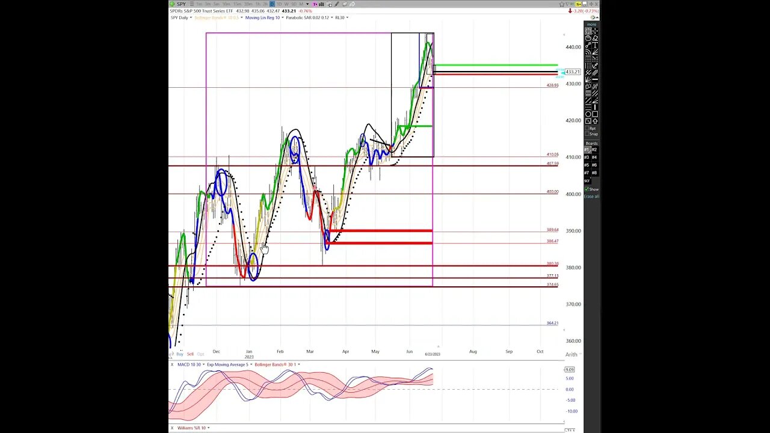Enable the Snap checkbox
Screen dimensions: 770x433
click(588, 134)
